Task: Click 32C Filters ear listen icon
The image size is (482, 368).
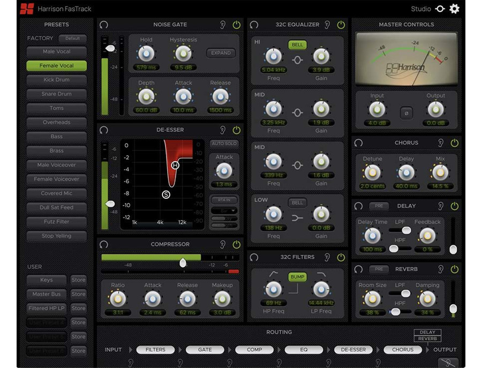Action: [327, 257]
